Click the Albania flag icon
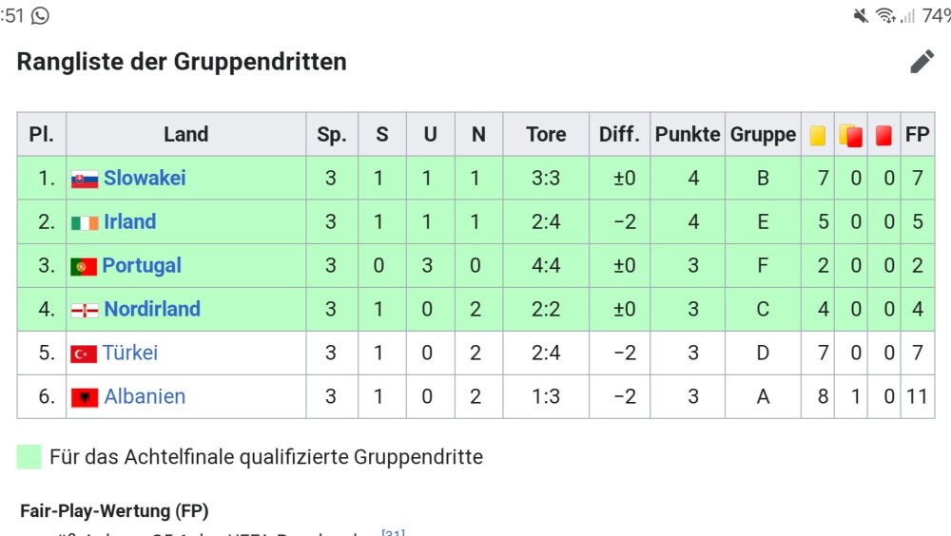 click(x=85, y=397)
